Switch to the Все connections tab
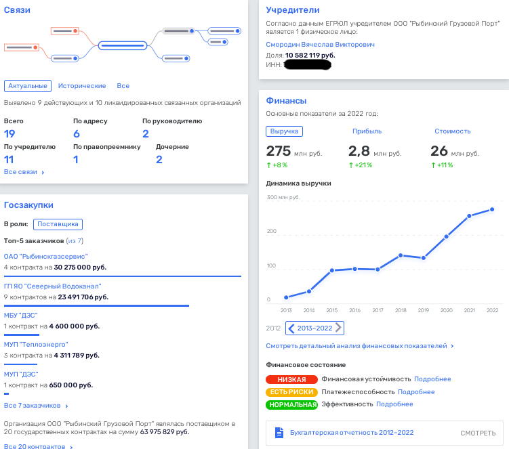Image resolution: width=509 pixels, height=449 pixels. click(123, 85)
